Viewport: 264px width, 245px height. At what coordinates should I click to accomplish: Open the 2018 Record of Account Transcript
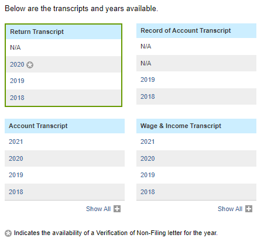tap(148, 96)
